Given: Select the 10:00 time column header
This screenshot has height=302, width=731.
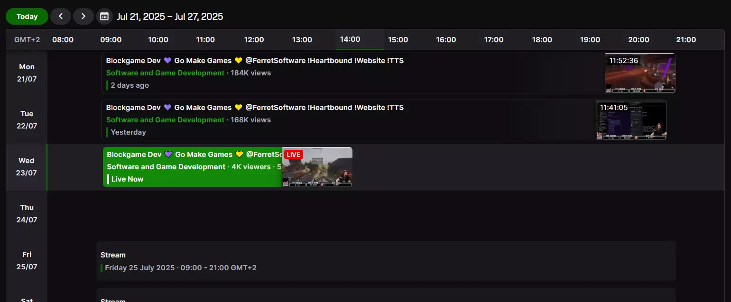Looking at the screenshot, I should [158, 40].
